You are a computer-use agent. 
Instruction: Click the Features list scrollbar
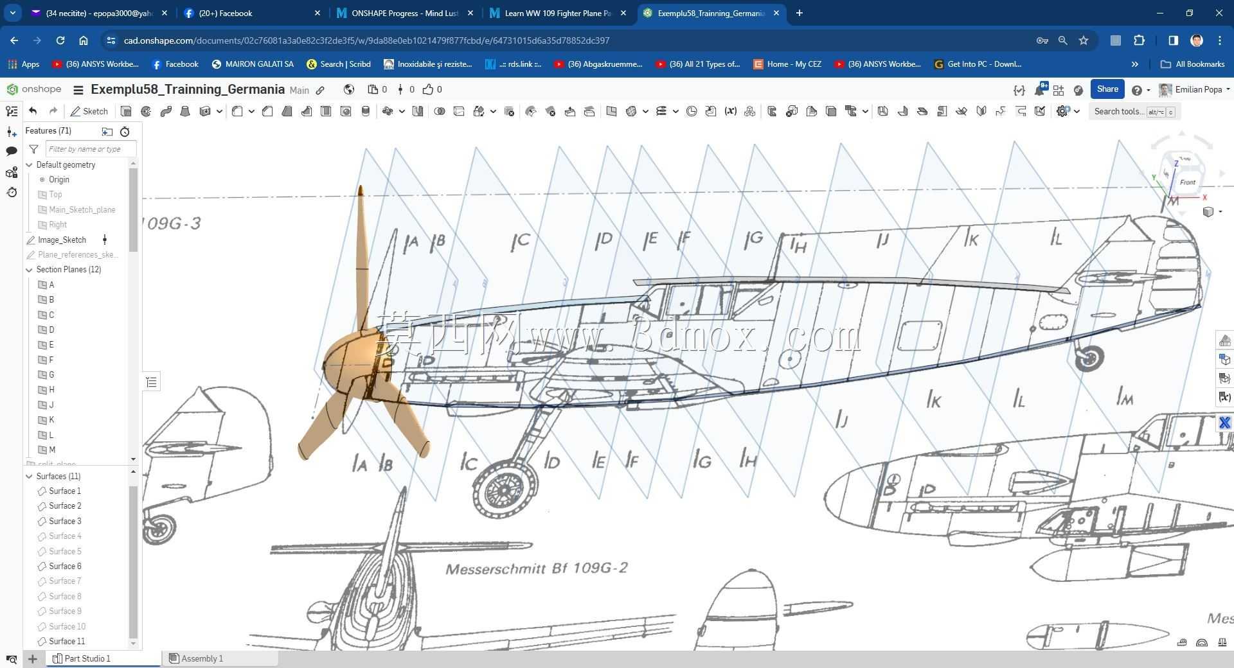[x=133, y=209]
